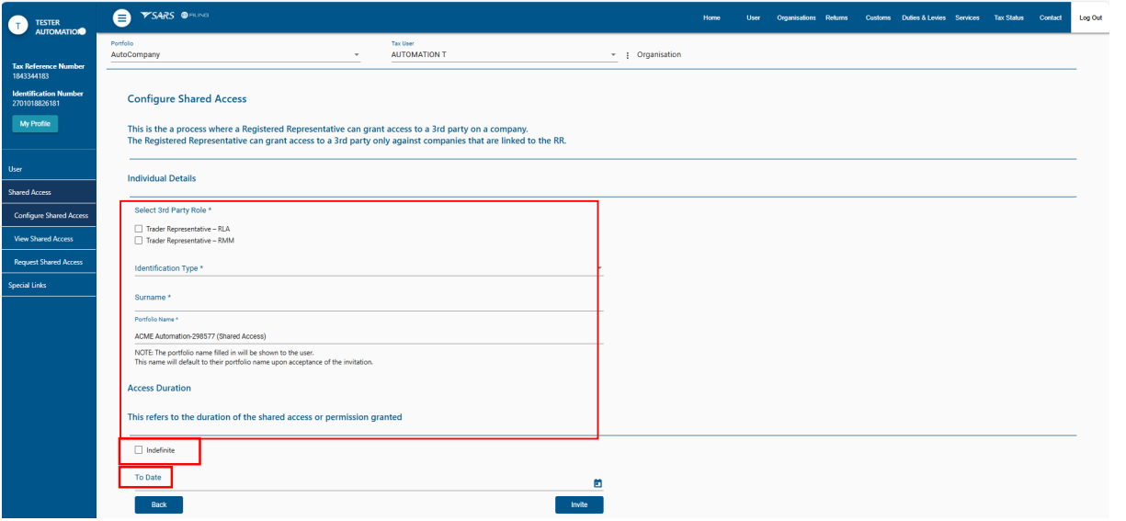Enable the Indefinite access checkbox

click(139, 450)
